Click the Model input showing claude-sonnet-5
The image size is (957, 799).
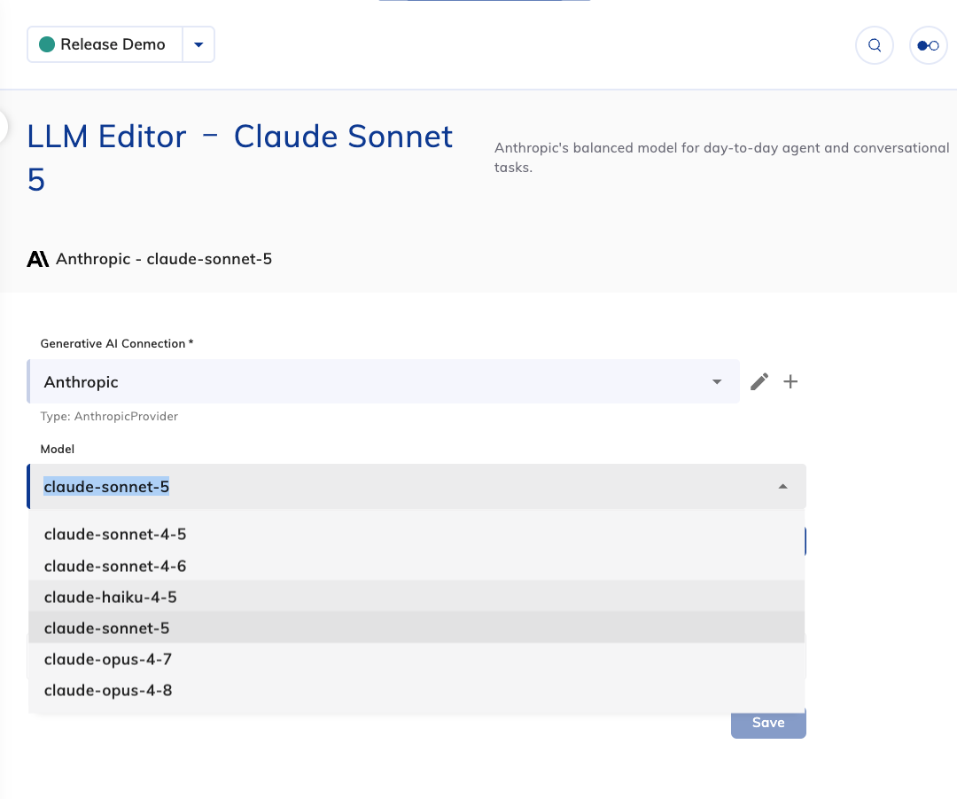pyautogui.click(x=416, y=487)
